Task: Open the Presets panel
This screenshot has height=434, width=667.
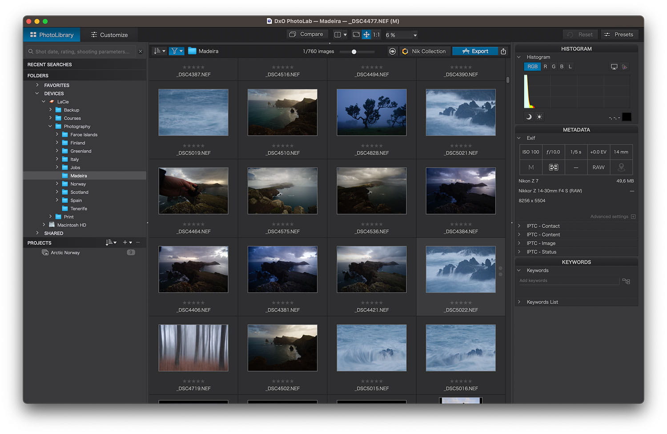Action: click(x=619, y=35)
